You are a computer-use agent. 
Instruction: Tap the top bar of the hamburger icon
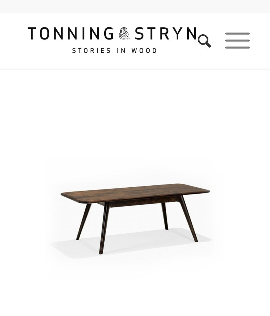(237, 34)
